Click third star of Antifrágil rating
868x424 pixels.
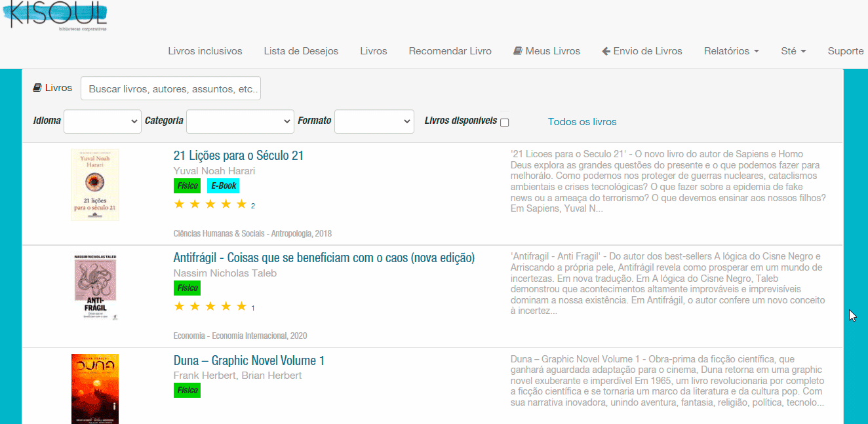tap(210, 307)
